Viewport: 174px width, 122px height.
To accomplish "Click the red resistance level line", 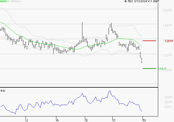I will click(149, 41).
